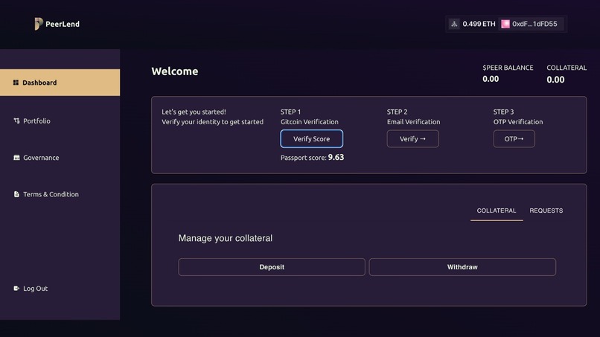Image resolution: width=600 pixels, height=337 pixels.
Task: Click the Verify Score button
Action: click(311, 139)
